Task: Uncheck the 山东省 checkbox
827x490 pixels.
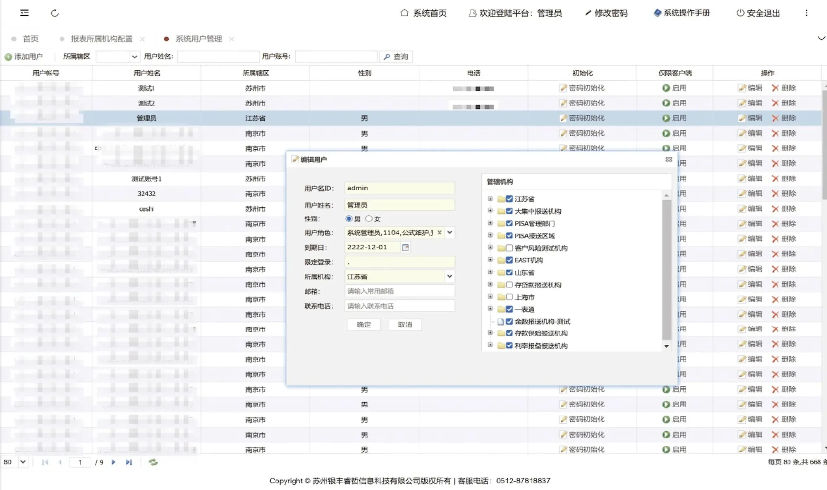Action: point(509,272)
